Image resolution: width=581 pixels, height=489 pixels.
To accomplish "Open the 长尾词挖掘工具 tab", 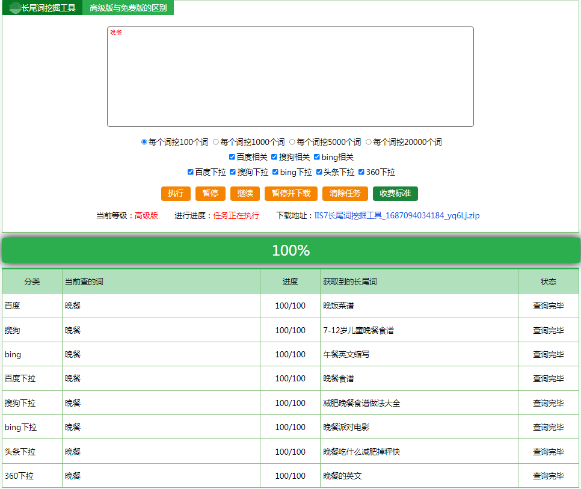I will (42, 8).
